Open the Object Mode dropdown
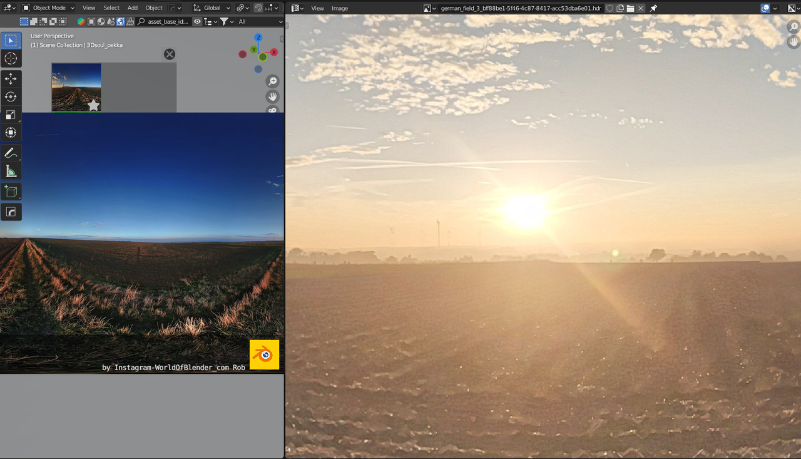The width and height of the screenshot is (801, 459). pos(48,8)
